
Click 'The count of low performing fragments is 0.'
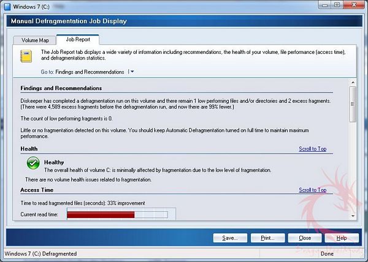66,119
